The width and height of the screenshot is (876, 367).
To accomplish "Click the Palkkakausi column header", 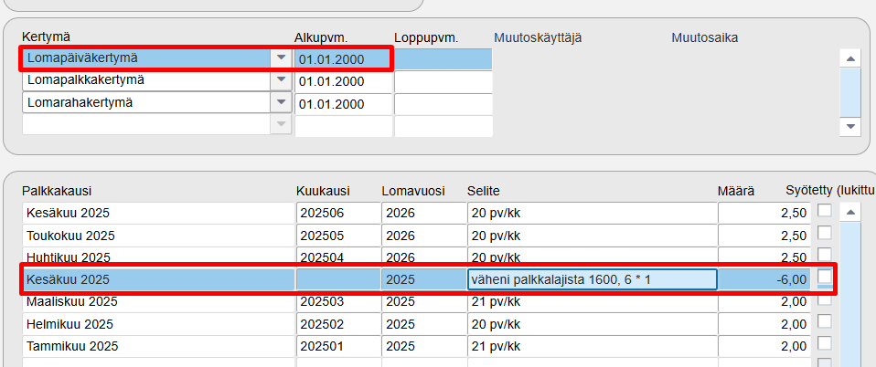I will pyautogui.click(x=57, y=192).
